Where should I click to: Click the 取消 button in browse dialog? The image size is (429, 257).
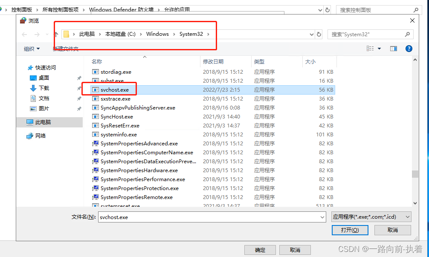point(393,230)
